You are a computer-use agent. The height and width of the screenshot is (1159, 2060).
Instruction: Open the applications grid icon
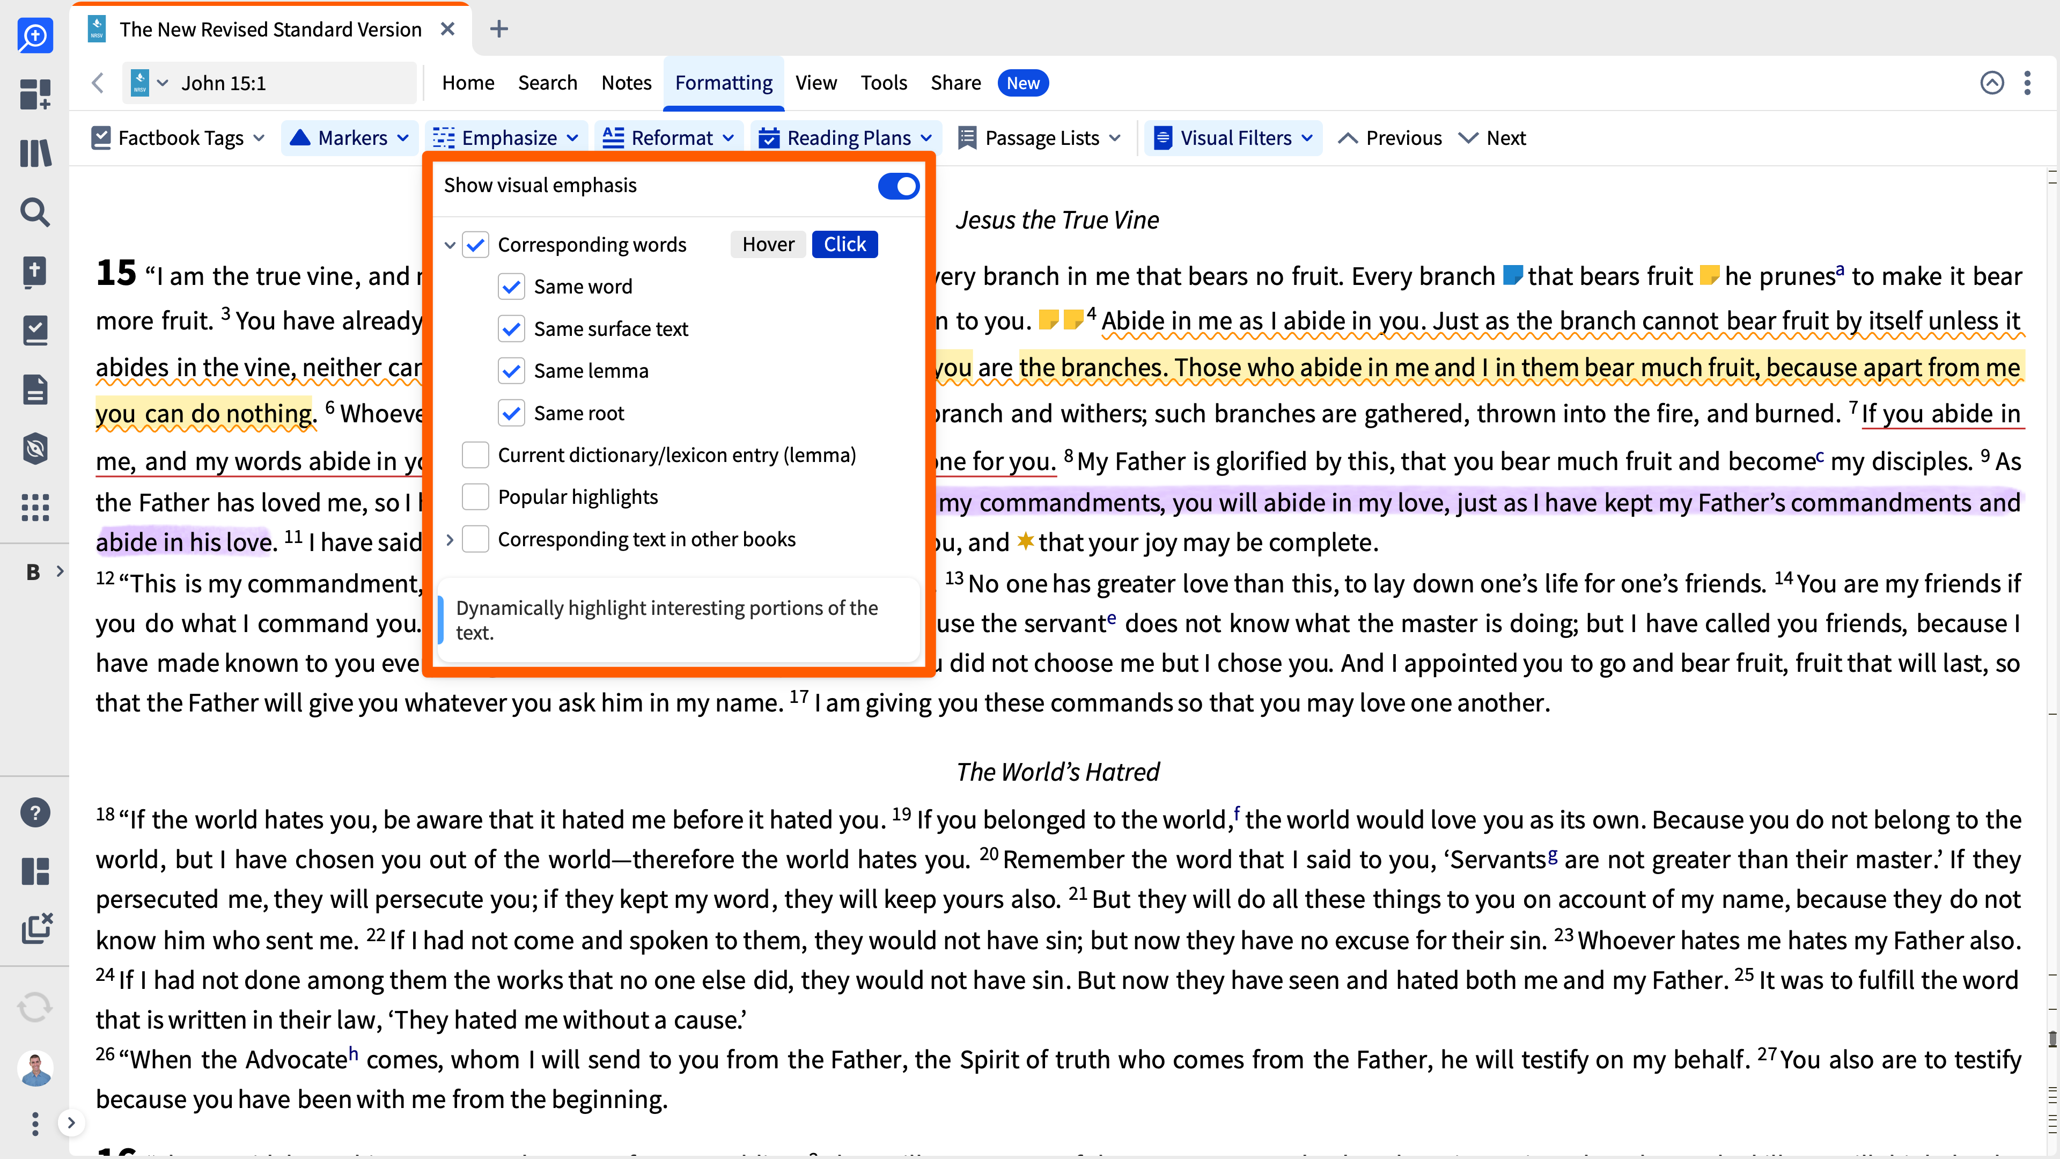[34, 507]
